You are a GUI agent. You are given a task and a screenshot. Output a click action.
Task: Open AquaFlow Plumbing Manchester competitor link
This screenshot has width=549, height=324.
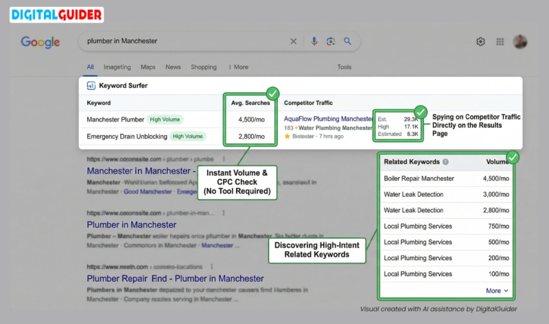[x=329, y=119]
